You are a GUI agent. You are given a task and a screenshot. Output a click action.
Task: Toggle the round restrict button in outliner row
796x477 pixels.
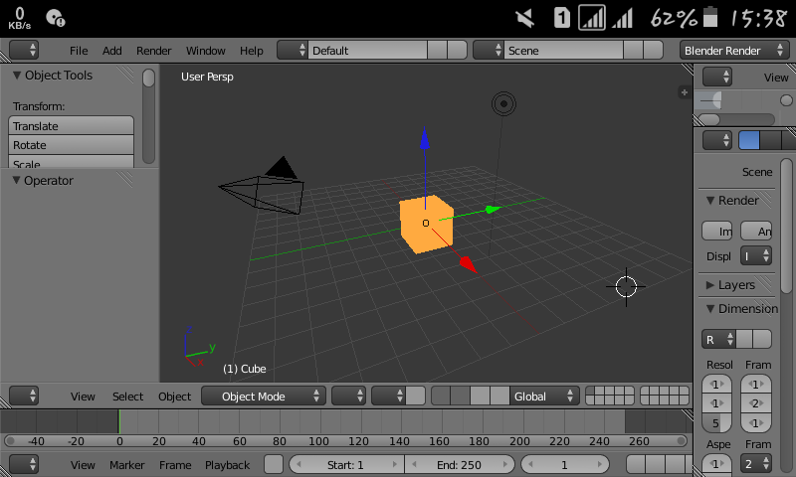786,100
